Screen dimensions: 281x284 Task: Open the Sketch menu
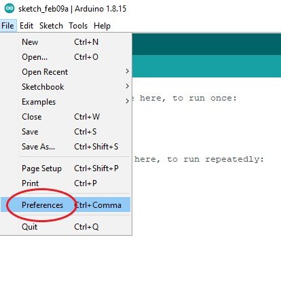(x=51, y=26)
